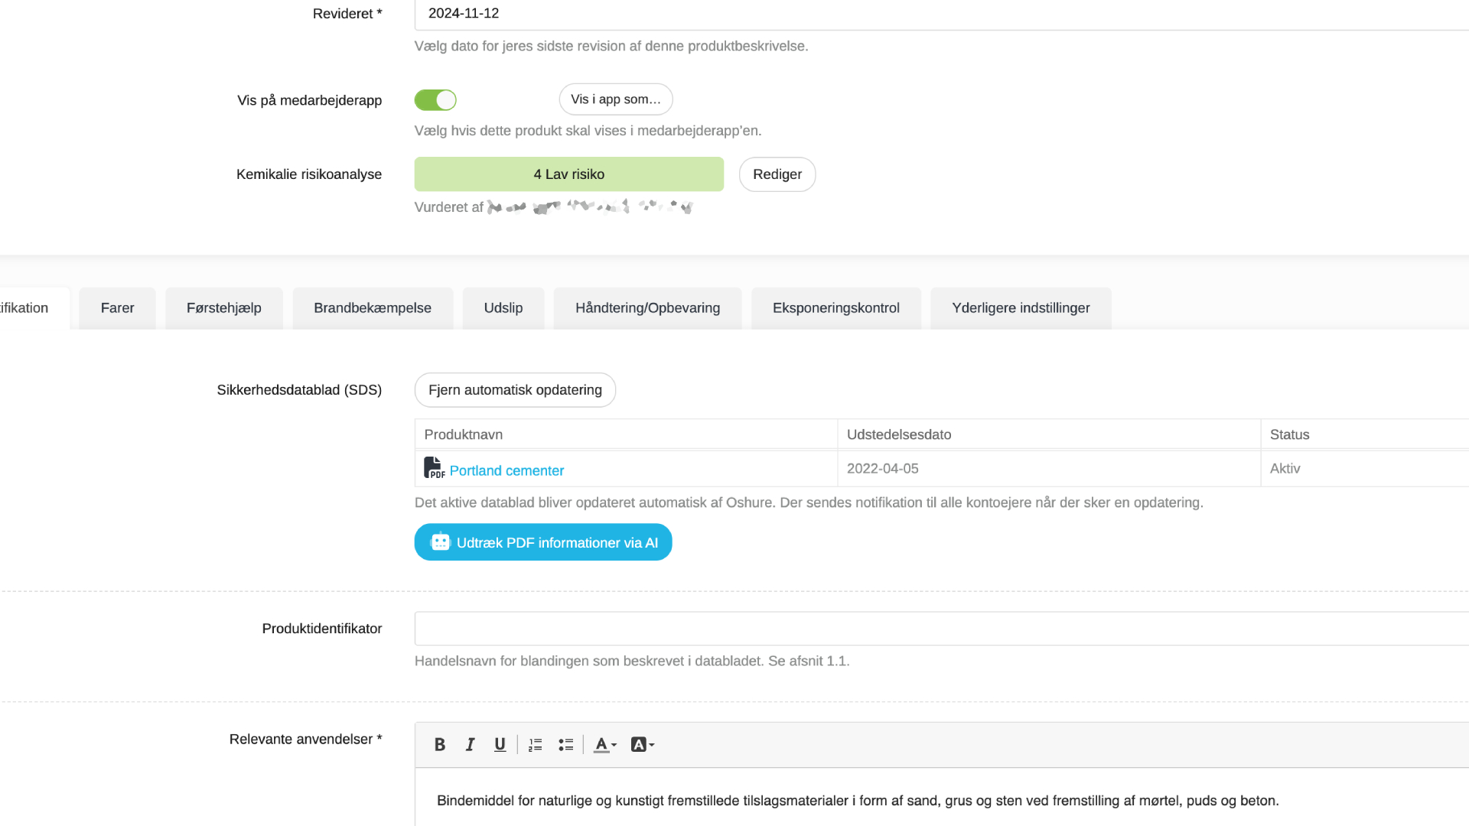Image resolution: width=1469 pixels, height=826 pixels.
Task: Click the Rediger button for risk analysis
Action: [x=777, y=174]
